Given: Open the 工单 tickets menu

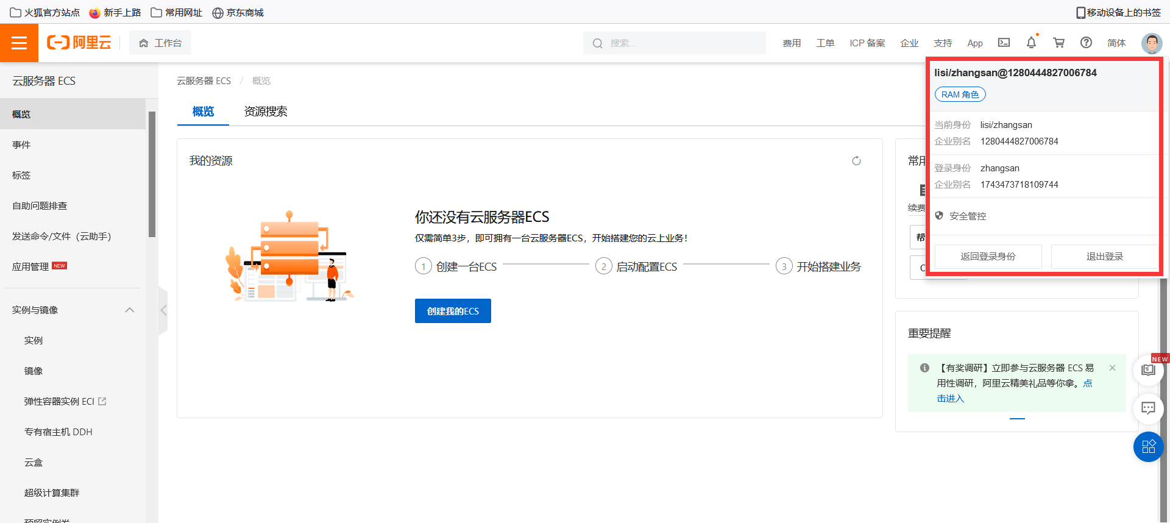Looking at the screenshot, I should pyautogui.click(x=825, y=43).
